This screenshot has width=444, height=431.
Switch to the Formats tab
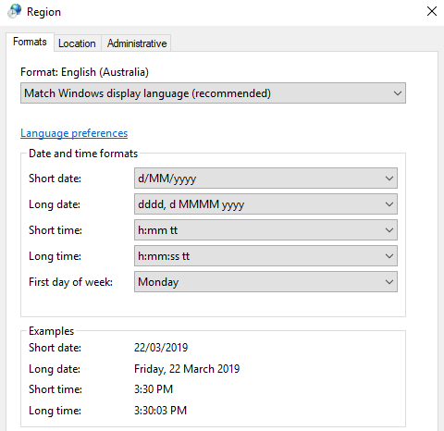30,42
